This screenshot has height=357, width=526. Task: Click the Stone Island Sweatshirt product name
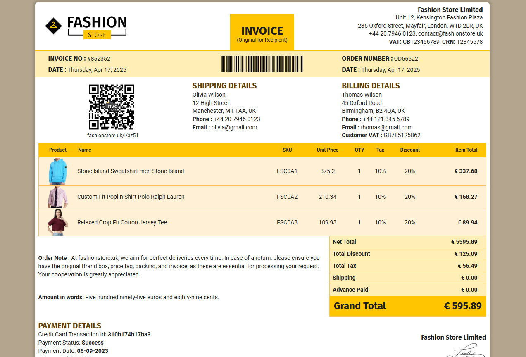pyautogui.click(x=131, y=171)
